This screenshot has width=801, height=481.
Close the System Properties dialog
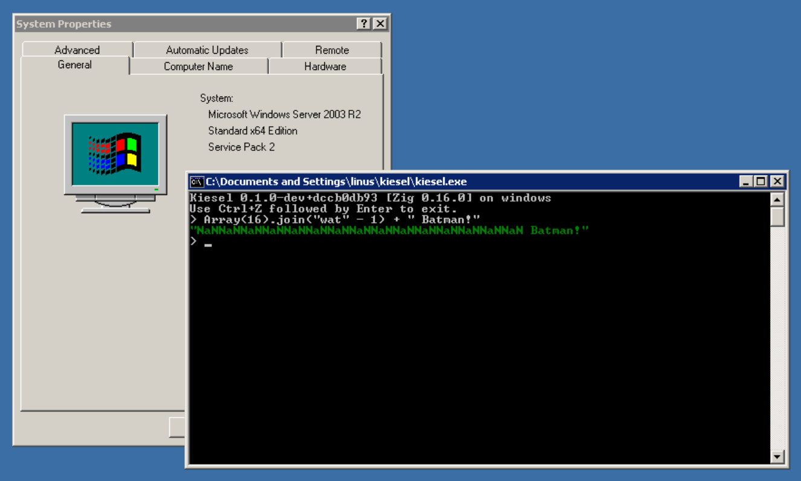[380, 24]
